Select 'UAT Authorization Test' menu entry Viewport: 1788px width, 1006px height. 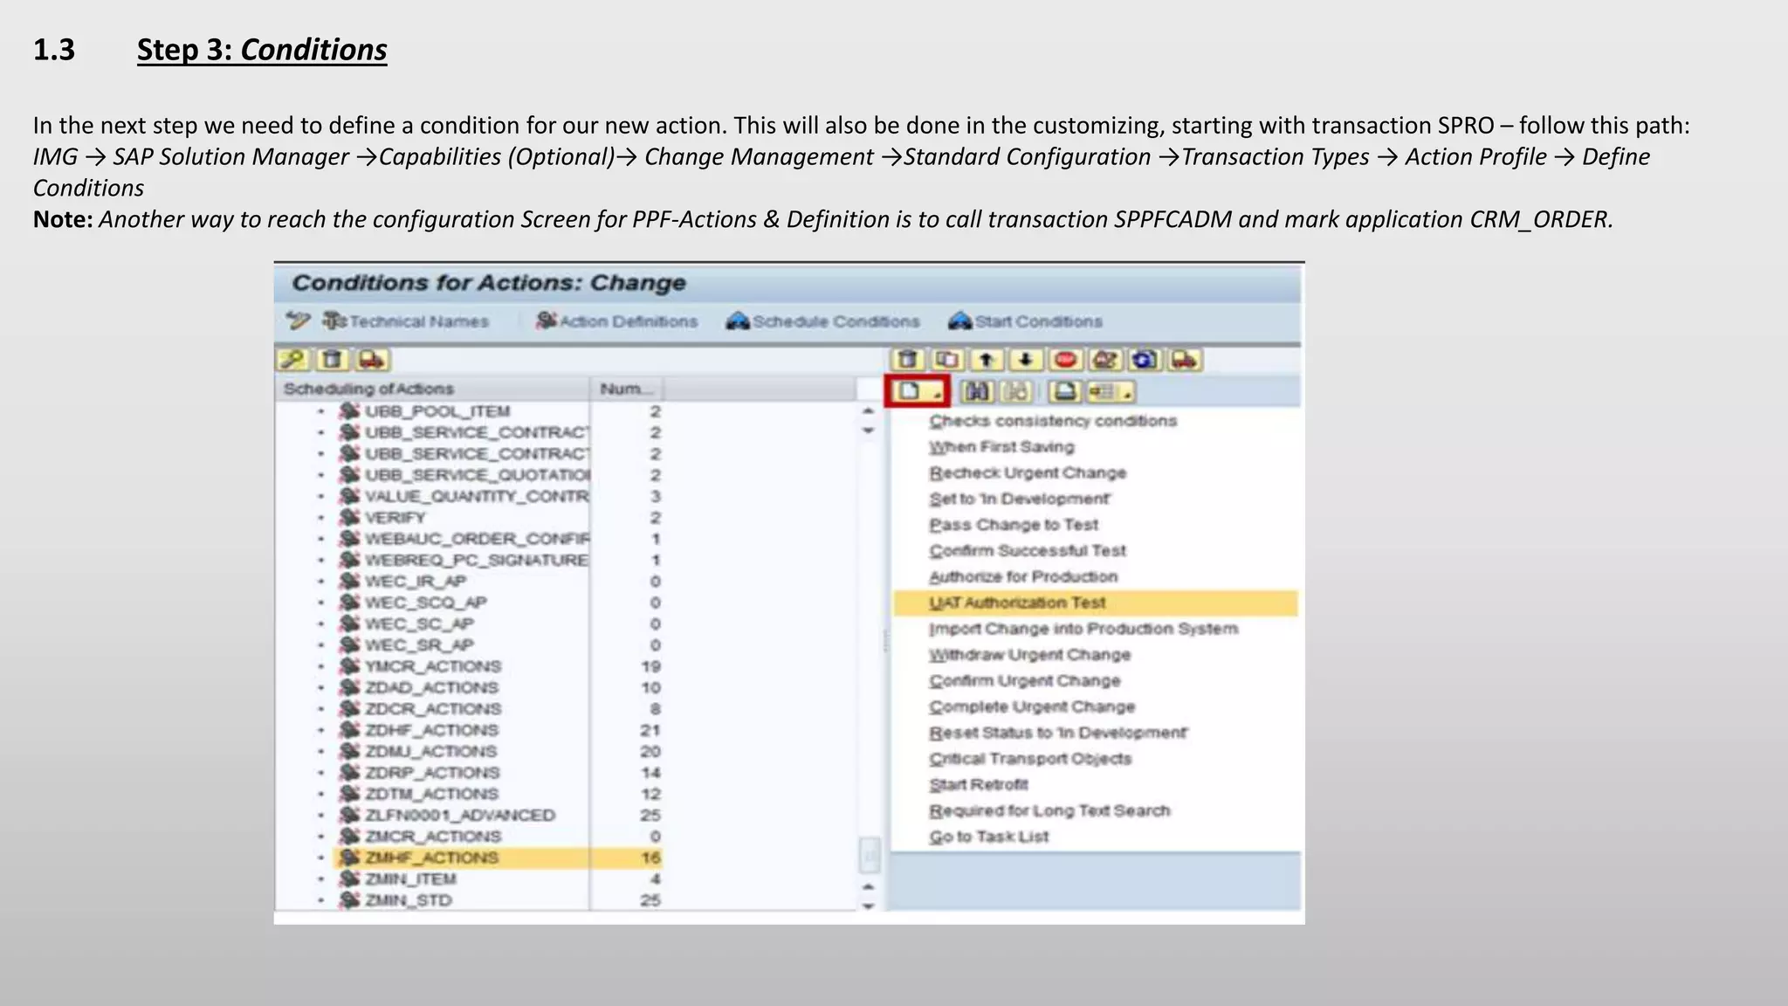pos(1017,603)
